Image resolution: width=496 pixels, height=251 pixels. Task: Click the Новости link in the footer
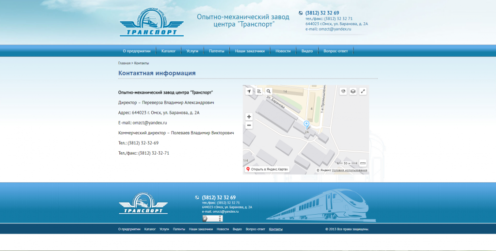pyautogui.click(x=223, y=229)
